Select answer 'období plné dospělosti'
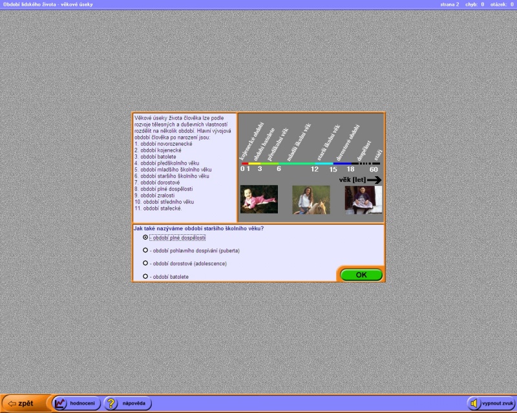The height and width of the screenshot is (413, 517). pos(145,237)
